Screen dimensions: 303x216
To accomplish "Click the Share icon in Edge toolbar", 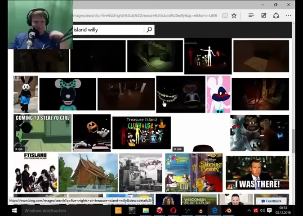I will click(276, 15).
